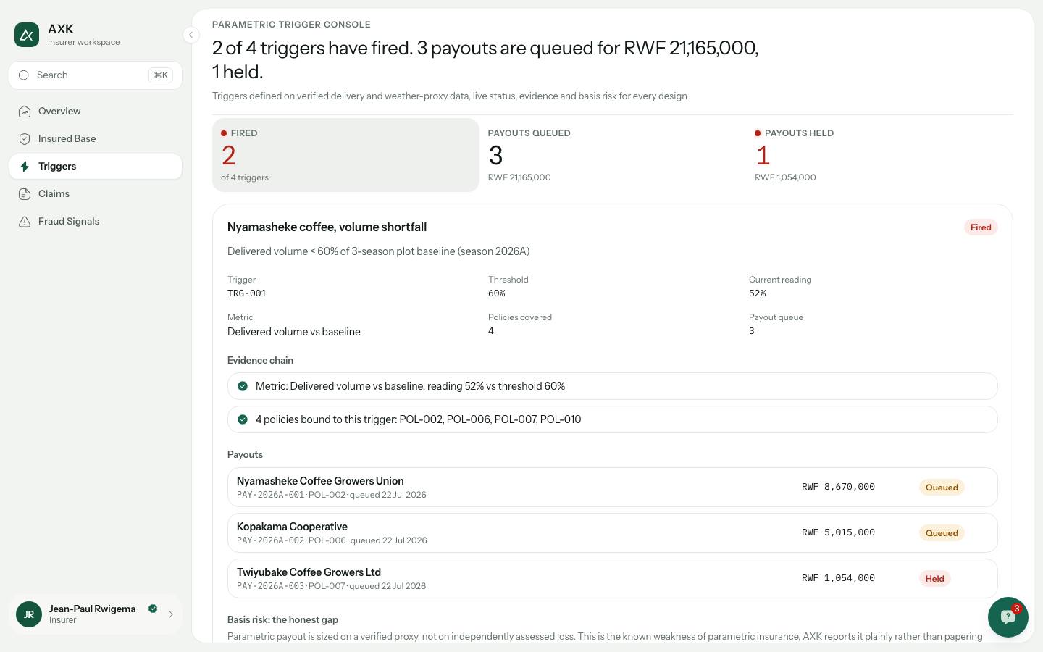The image size is (1043, 652).
Task: Click green check on metric evidence row
Action: (243, 386)
